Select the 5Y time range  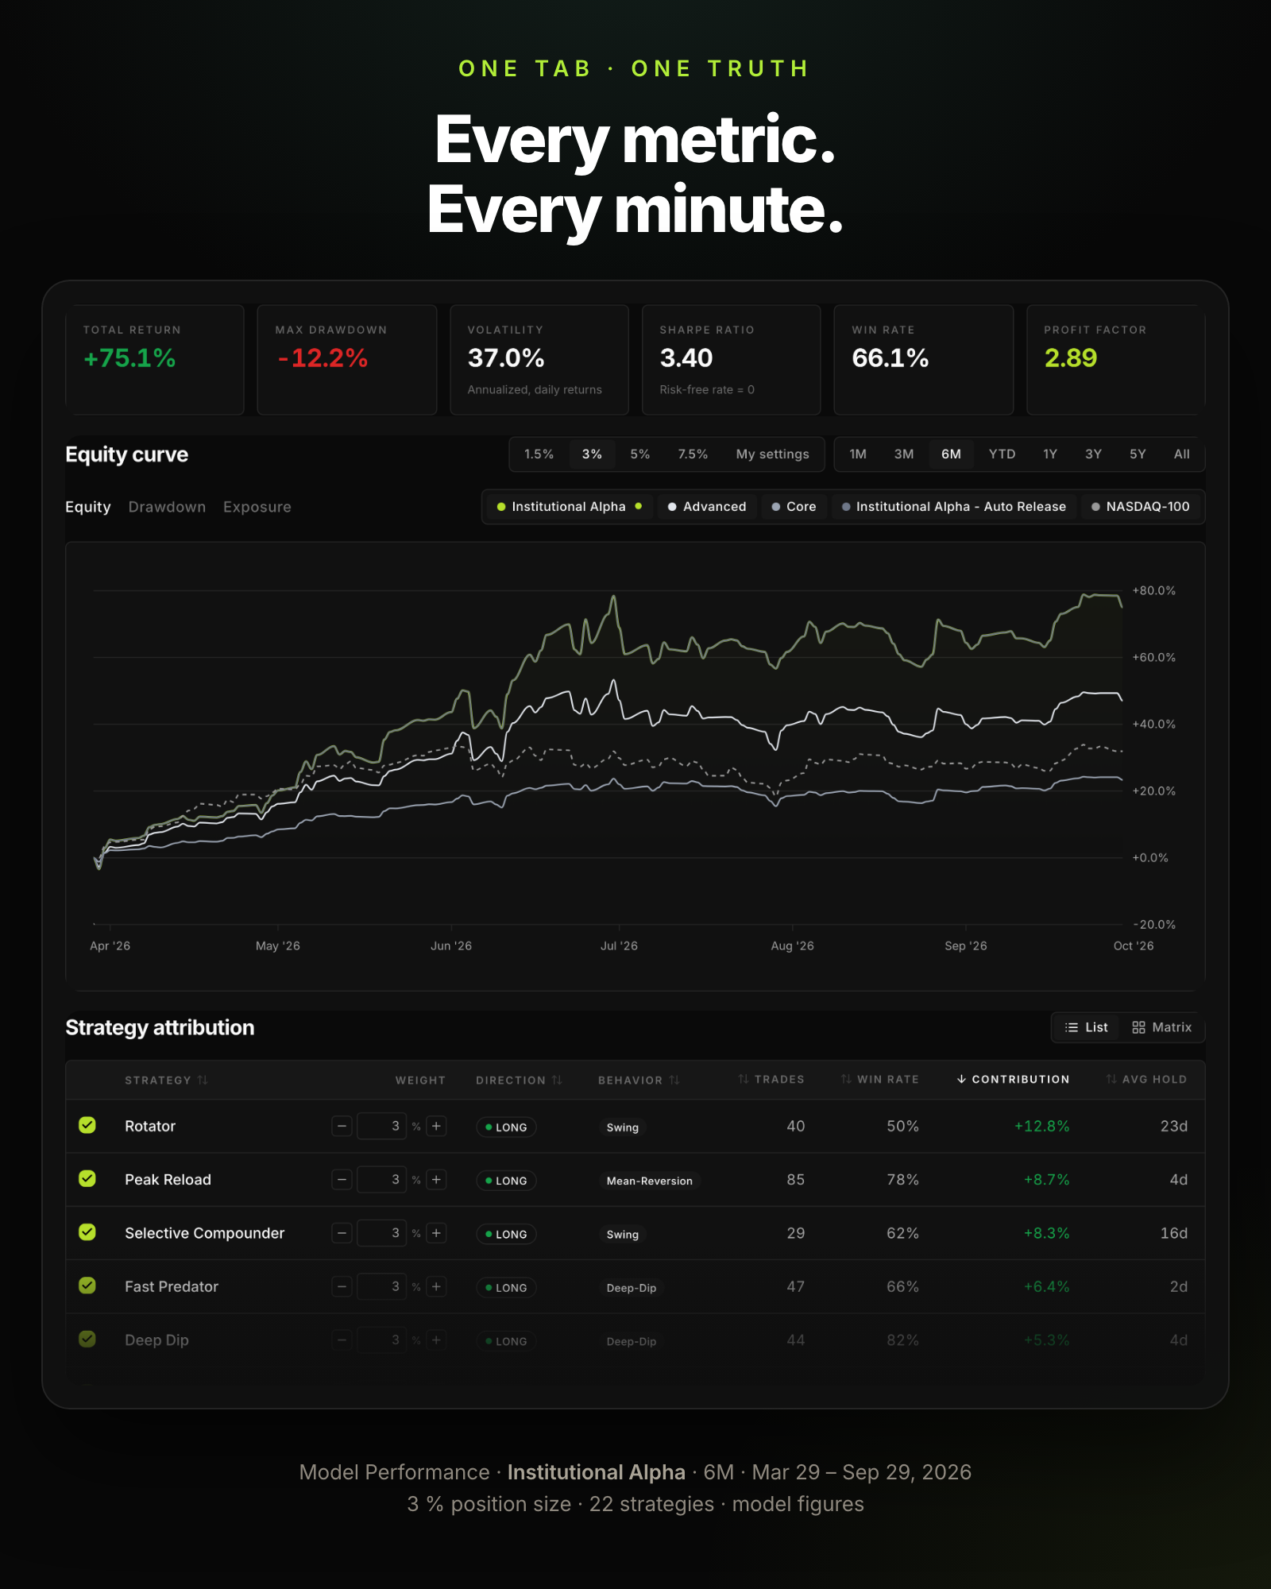(x=1138, y=454)
